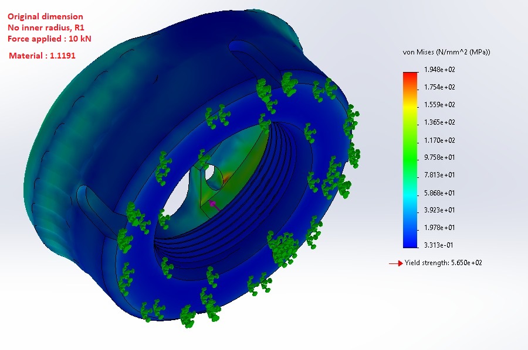528x350 pixels.
Task: Click the legend value 1.559e+02
Action: pyautogui.click(x=439, y=104)
